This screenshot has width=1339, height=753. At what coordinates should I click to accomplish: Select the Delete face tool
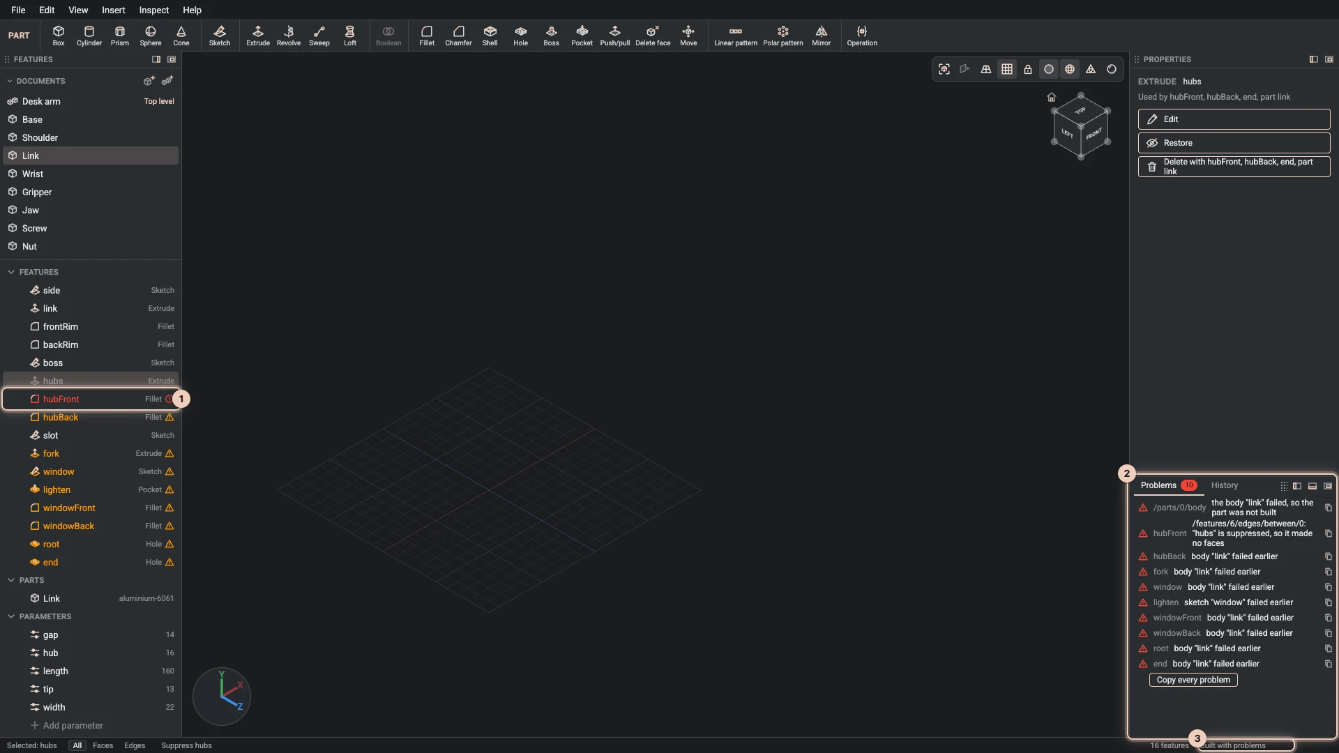point(653,36)
